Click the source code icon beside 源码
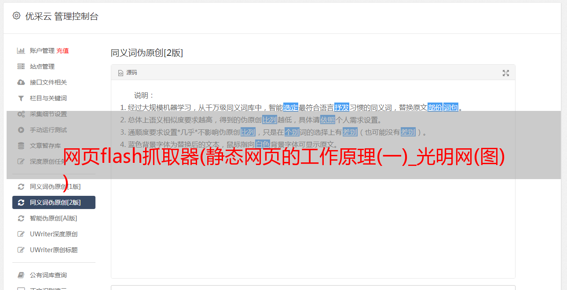The height and width of the screenshot is (290, 567). [x=121, y=73]
